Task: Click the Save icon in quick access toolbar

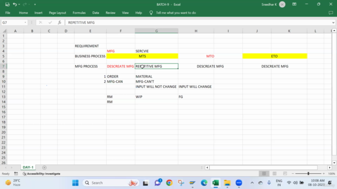Action: pyautogui.click(x=7, y=4)
